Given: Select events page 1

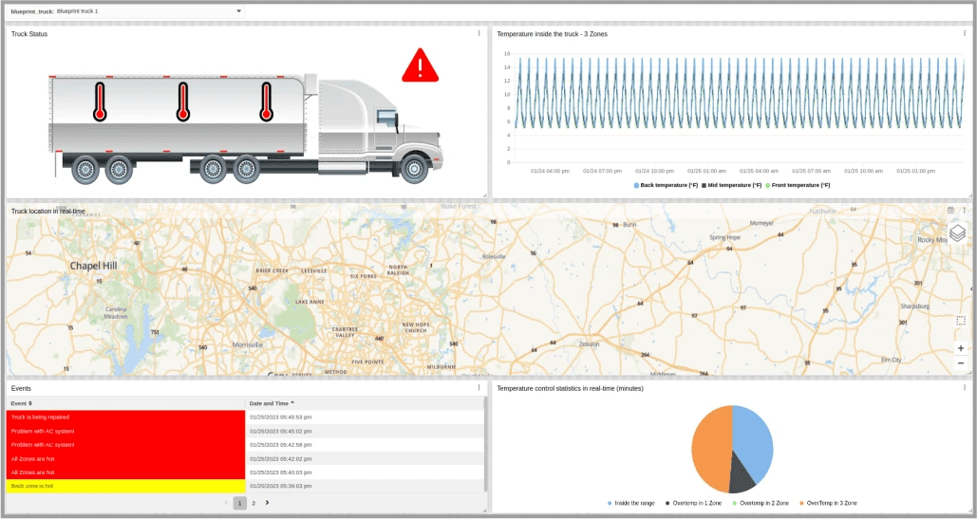Looking at the screenshot, I should pos(240,503).
